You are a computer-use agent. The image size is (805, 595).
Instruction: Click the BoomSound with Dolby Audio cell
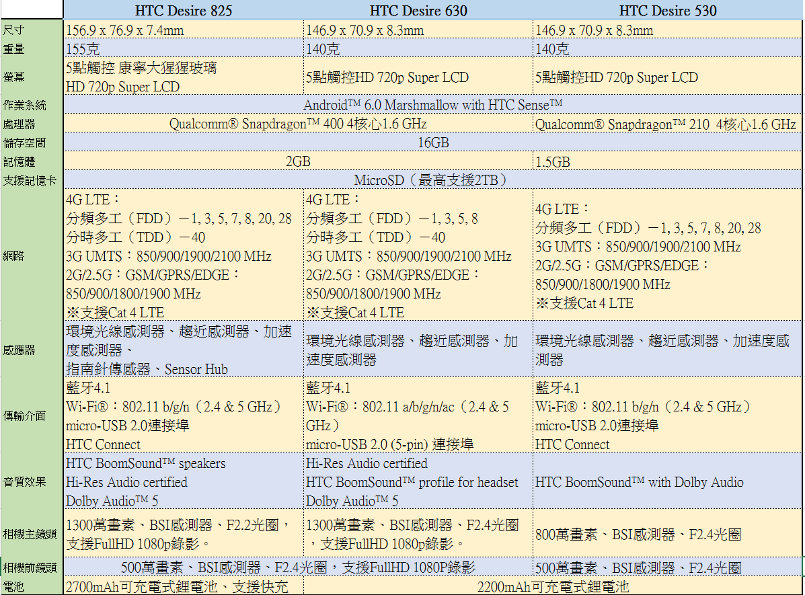pyautogui.click(x=668, y=481)
